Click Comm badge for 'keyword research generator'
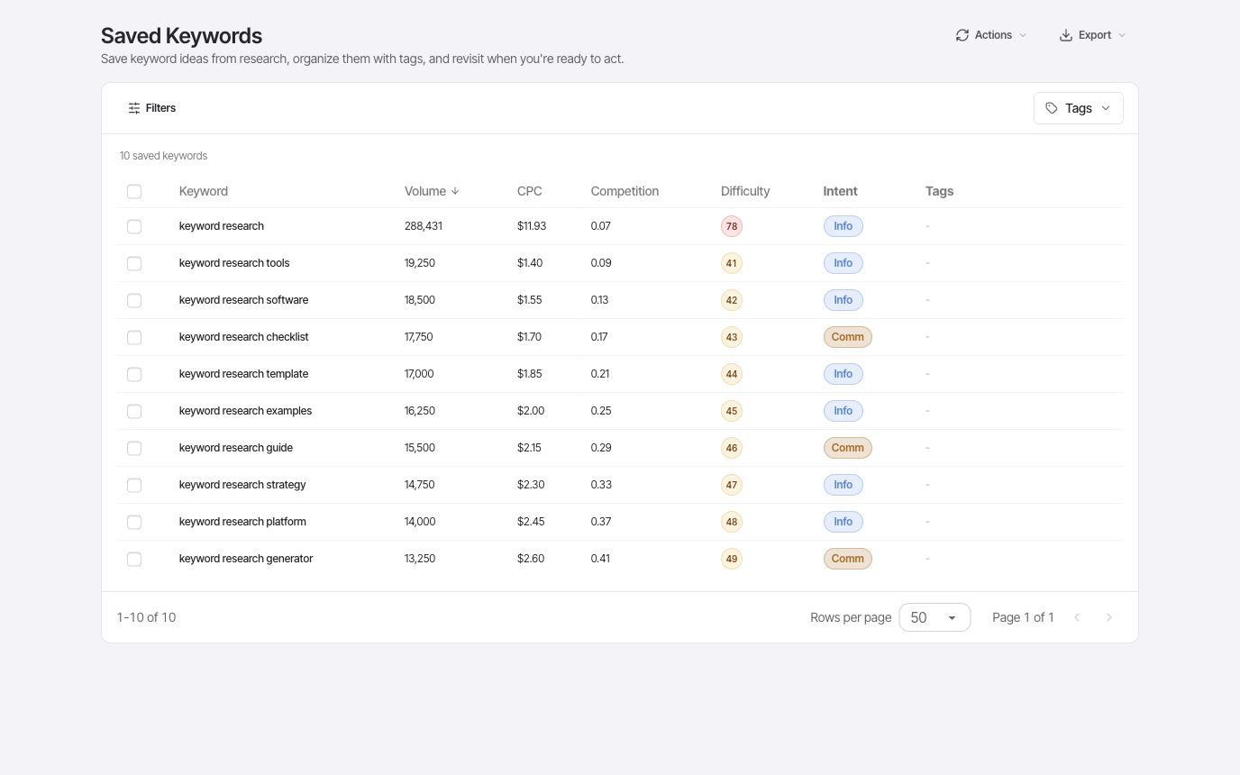1240x775 pixels. tap(848, 559)
